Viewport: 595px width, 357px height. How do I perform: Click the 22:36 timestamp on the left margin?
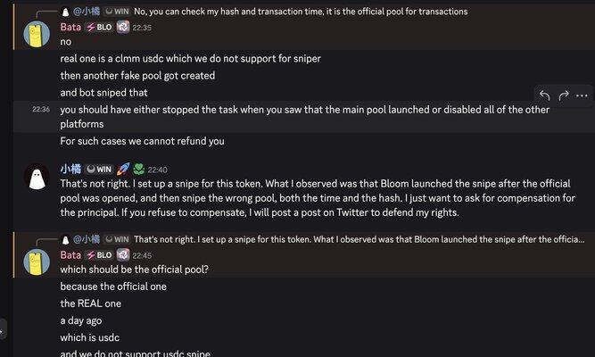[40, 110]
